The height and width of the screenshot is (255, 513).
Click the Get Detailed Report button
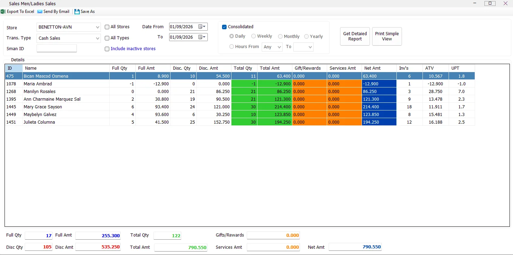[x=355, y=36]
